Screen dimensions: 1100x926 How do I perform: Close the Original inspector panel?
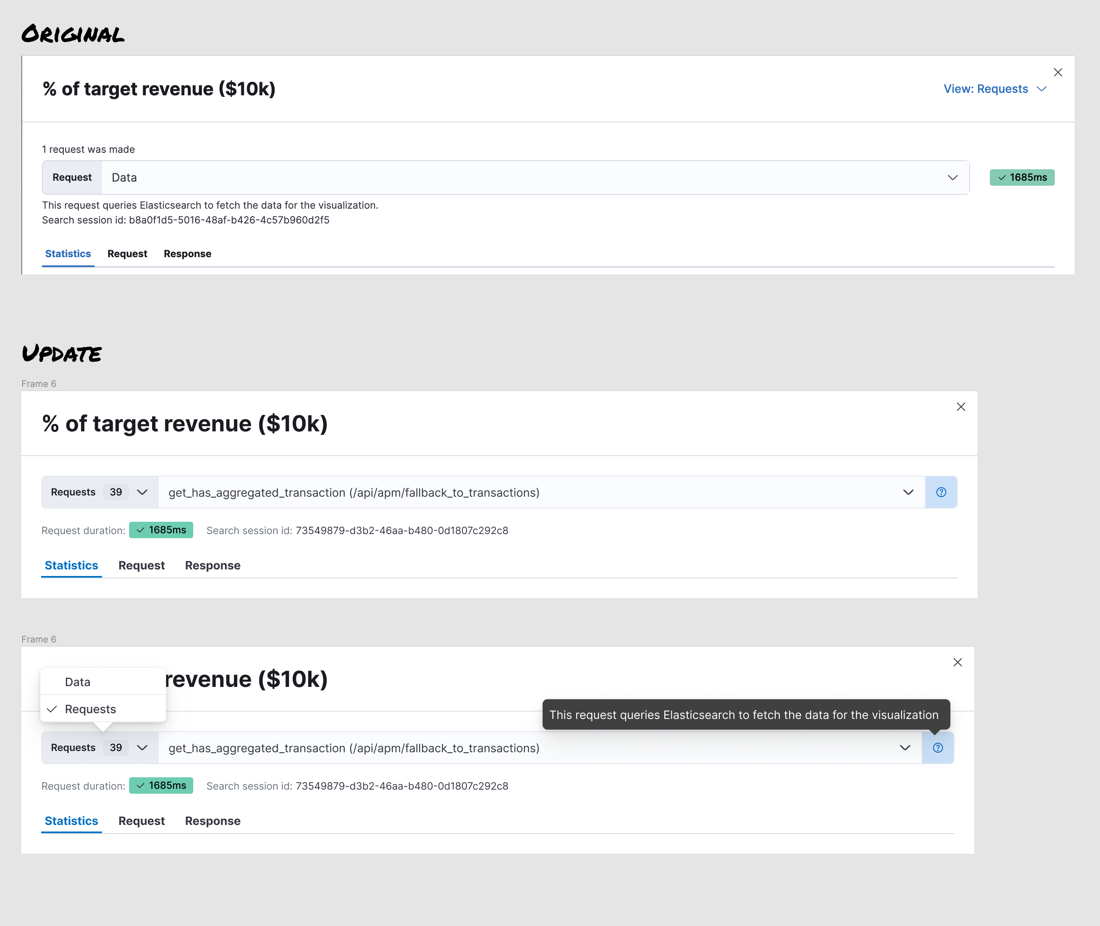1057,72
